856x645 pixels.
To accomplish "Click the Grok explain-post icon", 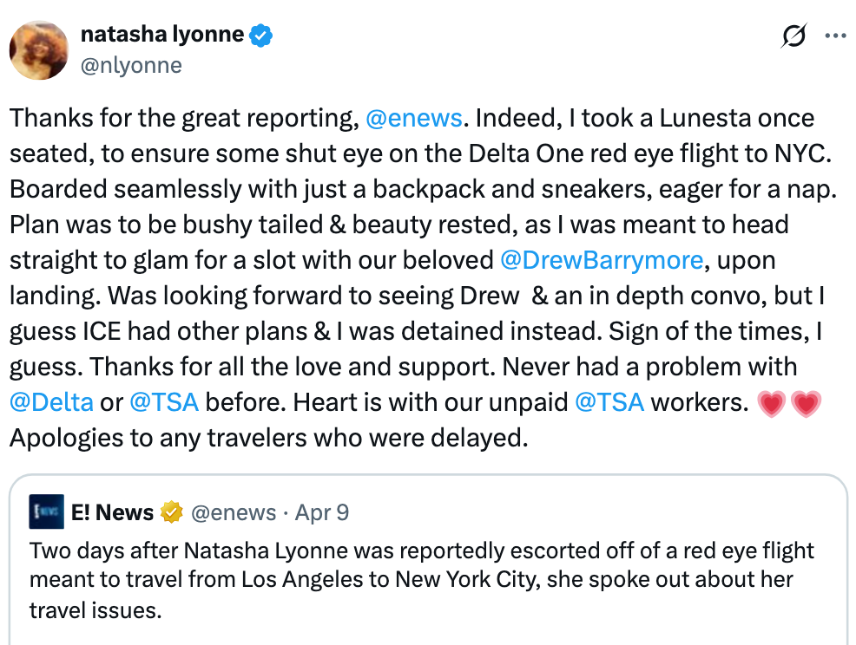I will point(792,36).
